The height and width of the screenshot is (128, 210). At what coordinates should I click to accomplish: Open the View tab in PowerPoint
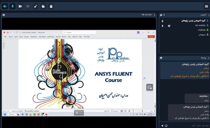[69, 37]
